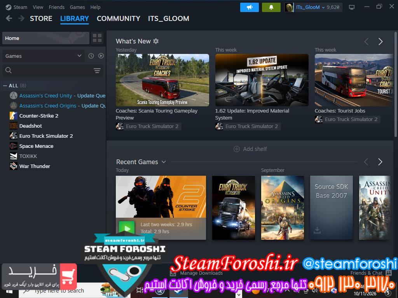Click the TOXIKK icon in game list

coord(14,156)
